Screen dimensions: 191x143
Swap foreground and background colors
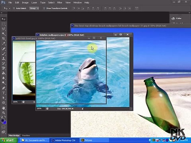(5, 117)
